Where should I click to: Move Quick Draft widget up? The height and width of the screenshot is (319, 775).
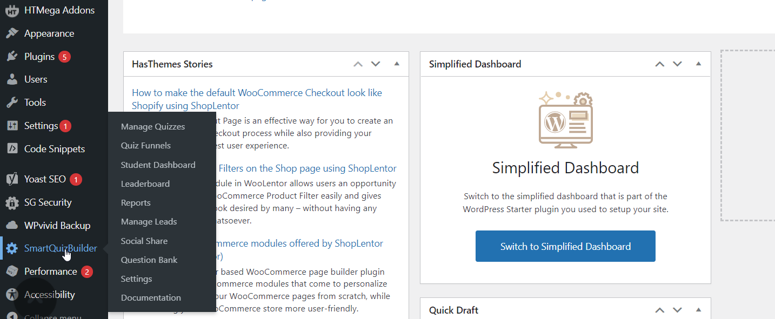(x=659, y=310)
